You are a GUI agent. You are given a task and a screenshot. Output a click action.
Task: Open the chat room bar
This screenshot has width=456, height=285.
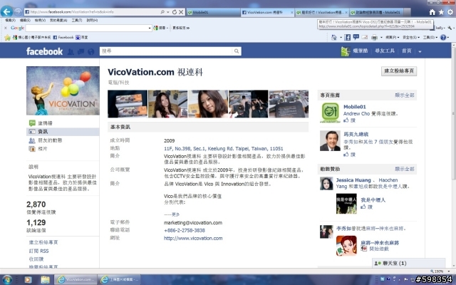pyautogui.click(x=408, y=263)
